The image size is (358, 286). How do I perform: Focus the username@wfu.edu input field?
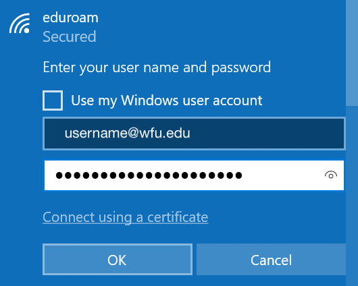coord(194,134)
